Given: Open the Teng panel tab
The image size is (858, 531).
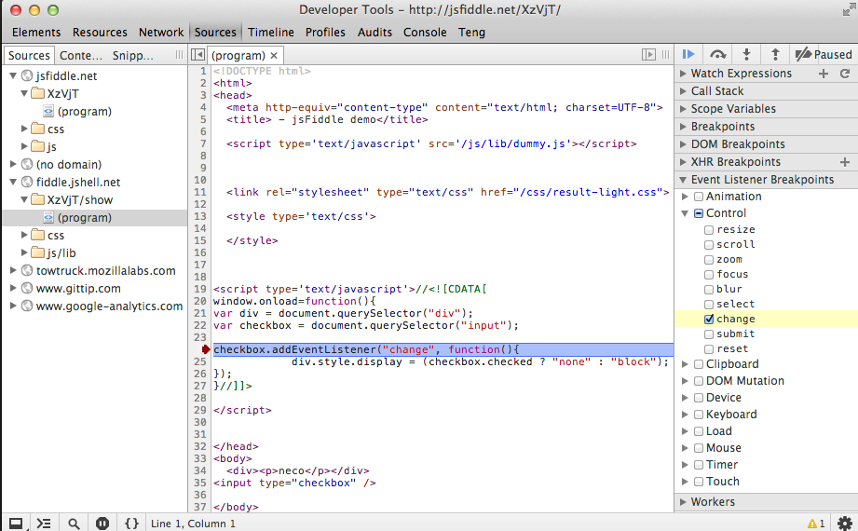Looking at the screenshot, I should [x=471, y=33].
